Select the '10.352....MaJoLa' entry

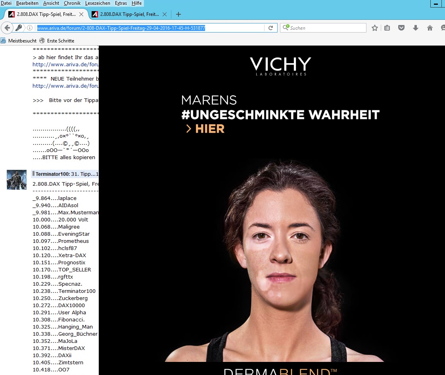pyautogui.click(x=55, y=341)
